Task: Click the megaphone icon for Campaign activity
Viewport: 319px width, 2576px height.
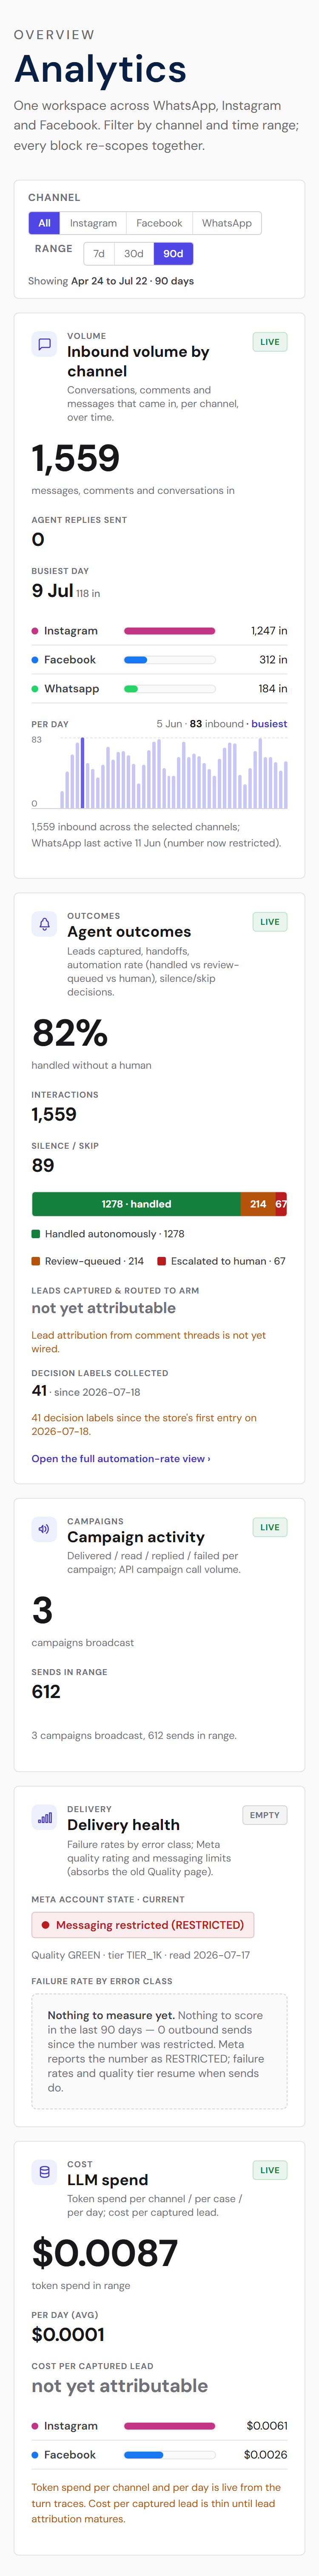Action: coord(44,1529)
